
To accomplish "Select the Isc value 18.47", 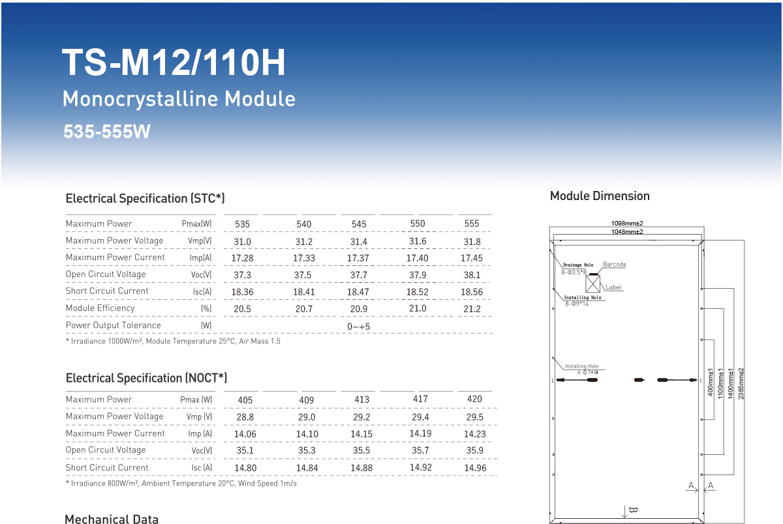I will tap(359, 292).
